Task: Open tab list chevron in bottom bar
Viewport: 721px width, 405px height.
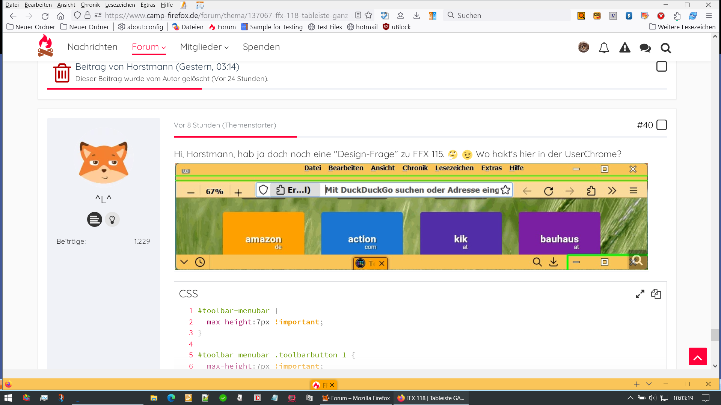Action: pos(649,384)
